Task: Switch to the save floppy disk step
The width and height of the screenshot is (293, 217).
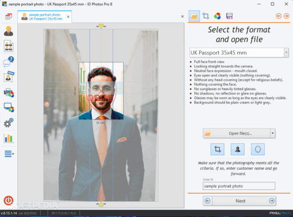Action: point(230,16)
